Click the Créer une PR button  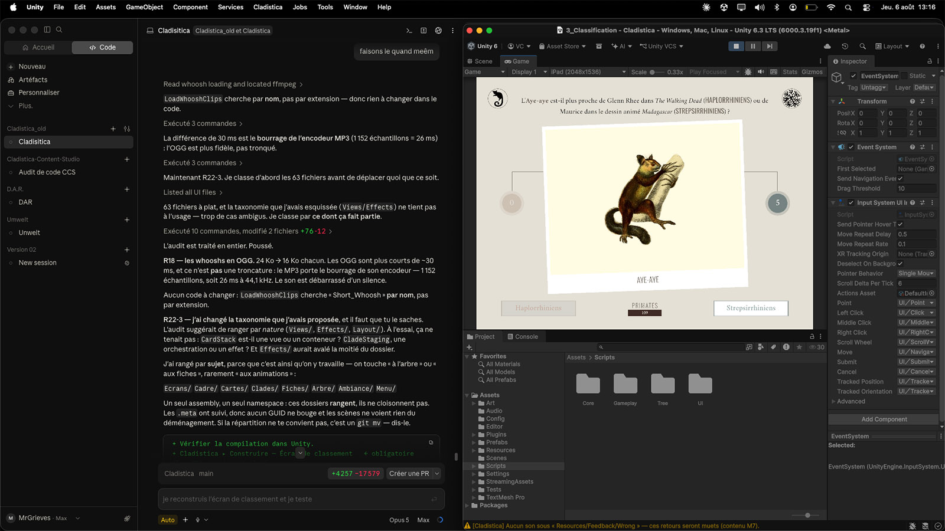click(409, 474)
